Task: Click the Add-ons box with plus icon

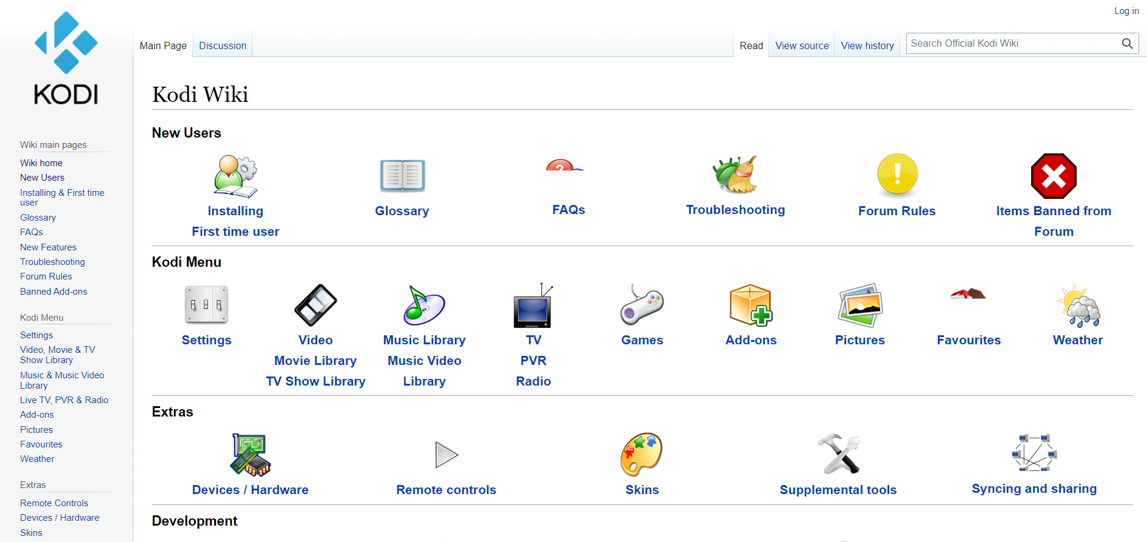Action: 751,305
